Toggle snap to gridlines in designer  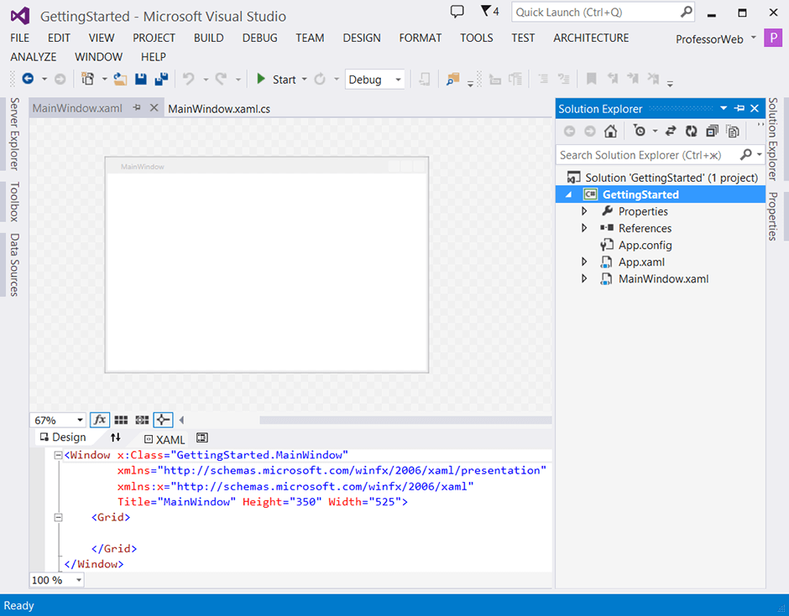click(143, 420)
